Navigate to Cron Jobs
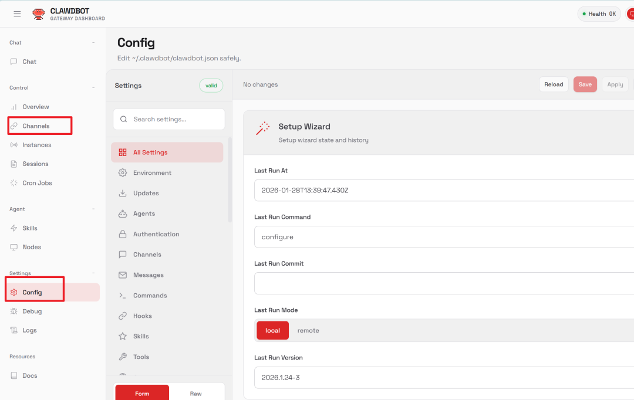Image resolution: width=634 pixels, height=400 pixels. coord(53,182)
